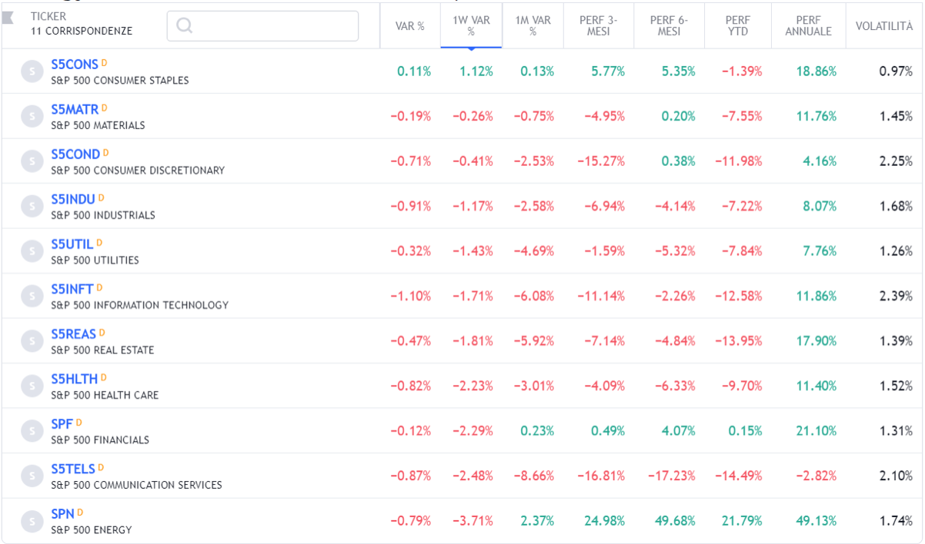
Task: Click the S5CONS round logo icon
Action: coord(32,71)
